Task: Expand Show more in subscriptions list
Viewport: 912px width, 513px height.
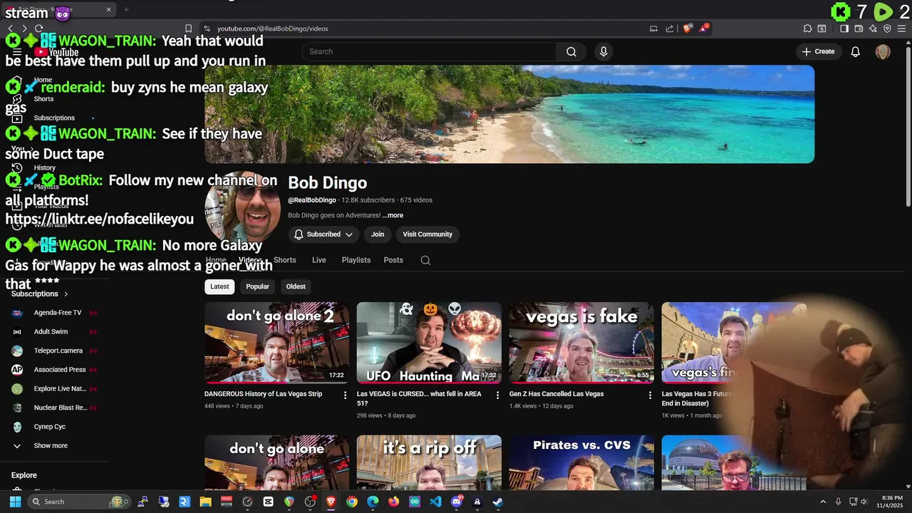Action: (x=51, y=446)
